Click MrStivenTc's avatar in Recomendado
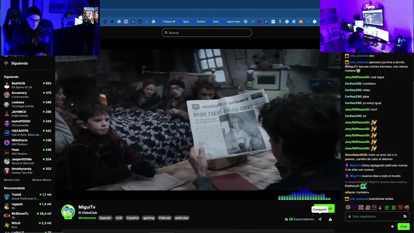This screenshot has height=233, width=414. pyautogui.click(x=7, y=216)
